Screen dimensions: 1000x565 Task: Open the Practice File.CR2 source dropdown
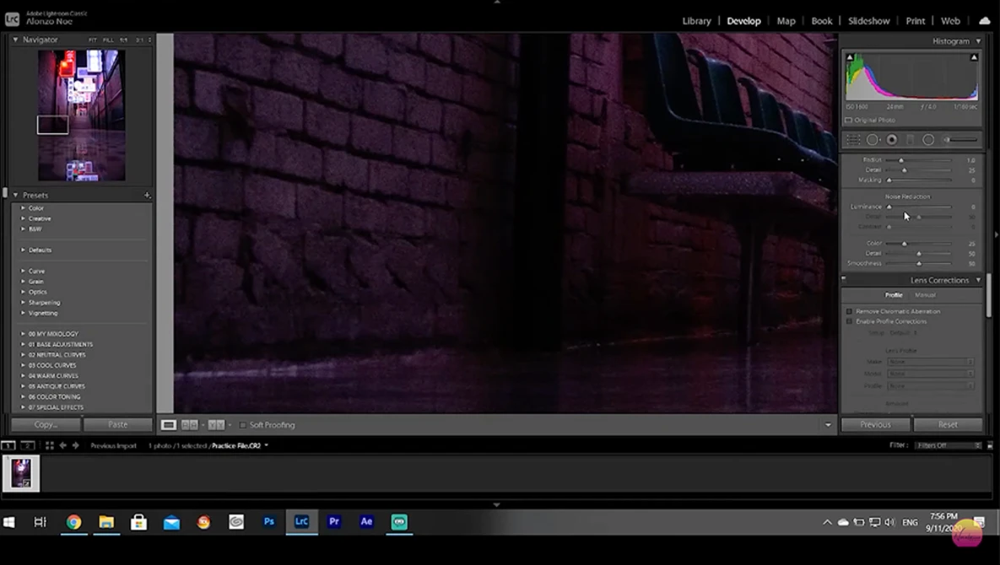(267, 446)
